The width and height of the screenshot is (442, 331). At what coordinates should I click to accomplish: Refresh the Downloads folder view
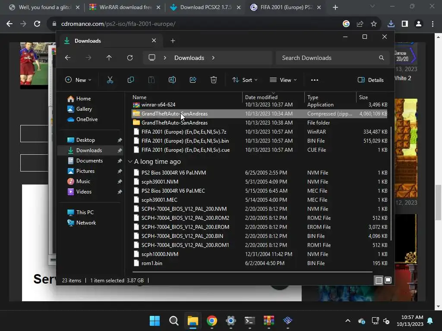tap(130, 58)
